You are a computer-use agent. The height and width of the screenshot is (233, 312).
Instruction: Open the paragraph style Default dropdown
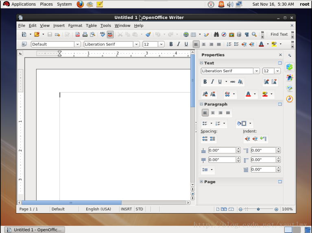pos(77,44)
